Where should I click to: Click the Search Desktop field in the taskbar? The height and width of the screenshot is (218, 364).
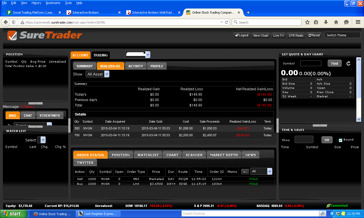pyautogui.click(x=251, y=213)
